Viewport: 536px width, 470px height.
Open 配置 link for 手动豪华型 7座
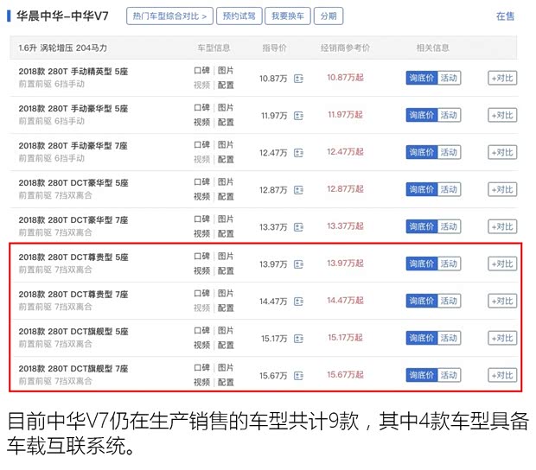[226, 160]
